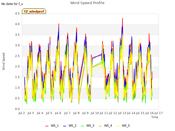Viewport: 175px width, 131px height.
Task: Click the Jul 15 x-axis tick label
Action: 140,113
